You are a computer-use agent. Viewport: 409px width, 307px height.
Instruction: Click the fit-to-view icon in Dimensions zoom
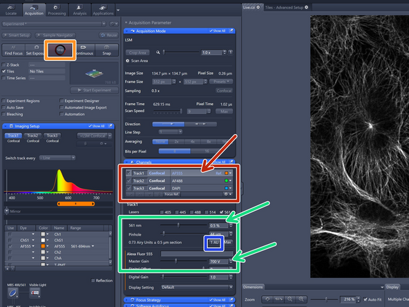267,299
